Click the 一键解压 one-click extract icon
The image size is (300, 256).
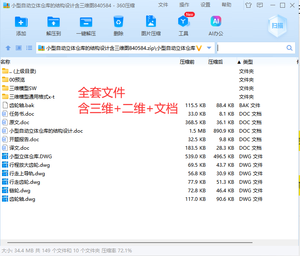pyautogui.click(x=86, y=22)
